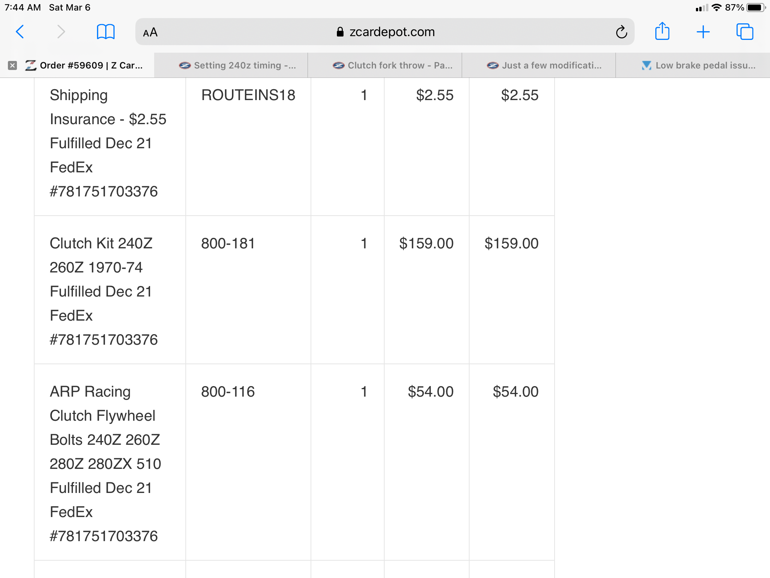Show all tabs overview icon
Viewport: 770px width, 578px height.
coord(744,32)
